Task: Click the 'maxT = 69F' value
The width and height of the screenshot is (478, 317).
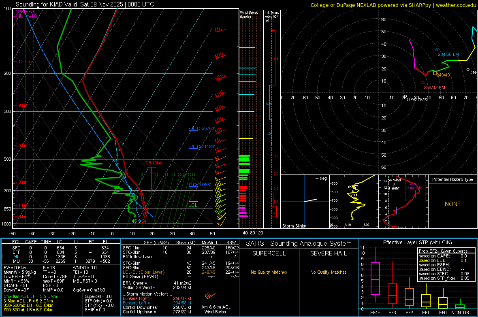Action: point(53,281)
